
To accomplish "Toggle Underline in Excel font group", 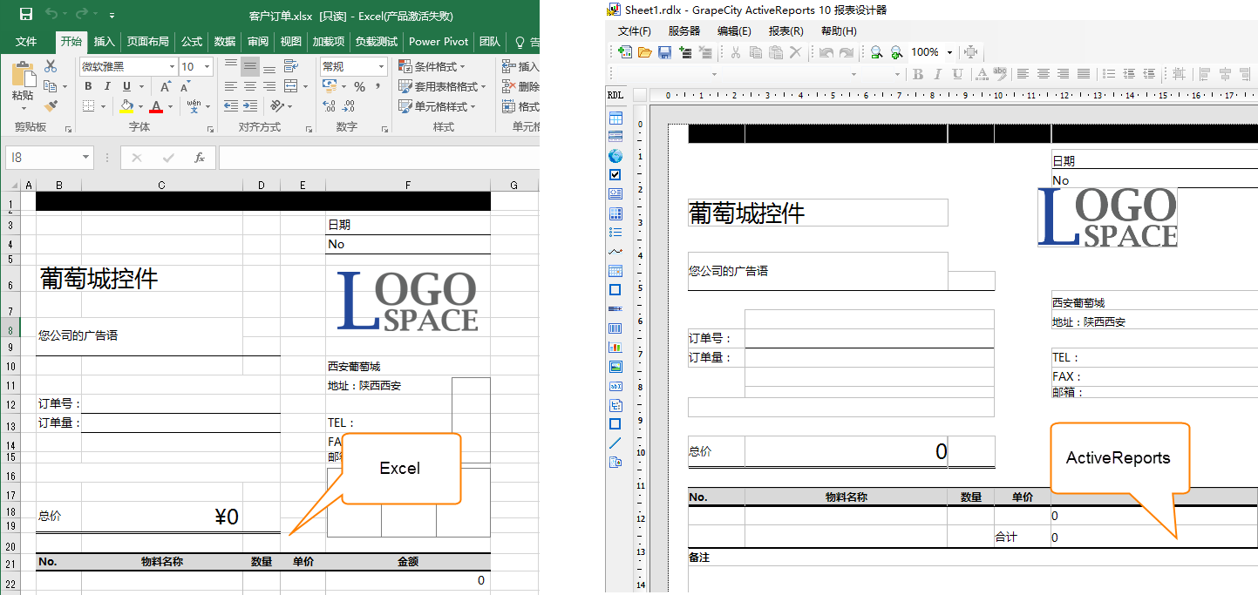I will coord(126,86).
